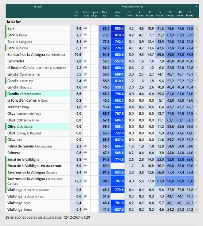
Task: Sort by the 1 hora column header
Action: (x=130, y=14)
